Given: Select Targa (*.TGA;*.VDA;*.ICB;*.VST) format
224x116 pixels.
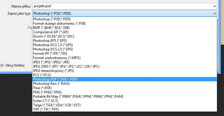Looking at the screenshot, I should (124, 105).
